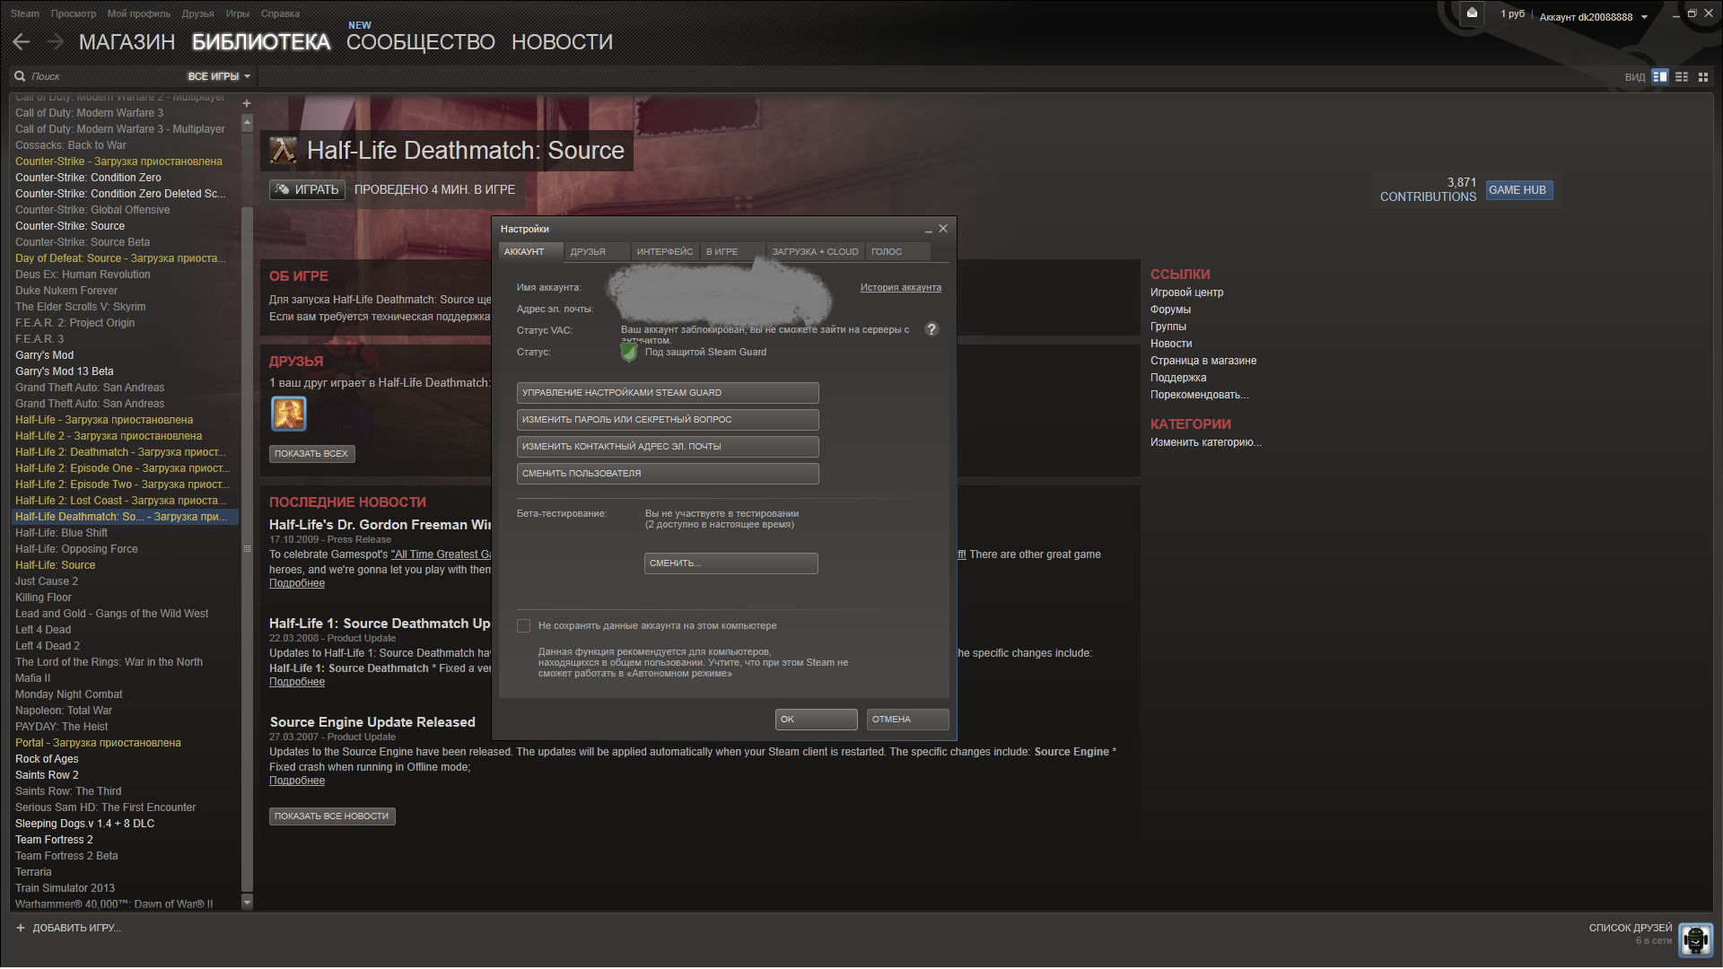Open Игровой центр link
The width and height of the screenshot is (1723, 969).
(1186, 292)
